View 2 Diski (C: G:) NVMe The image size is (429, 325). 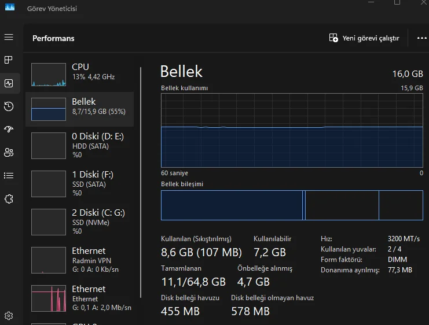tap(80, 221)
